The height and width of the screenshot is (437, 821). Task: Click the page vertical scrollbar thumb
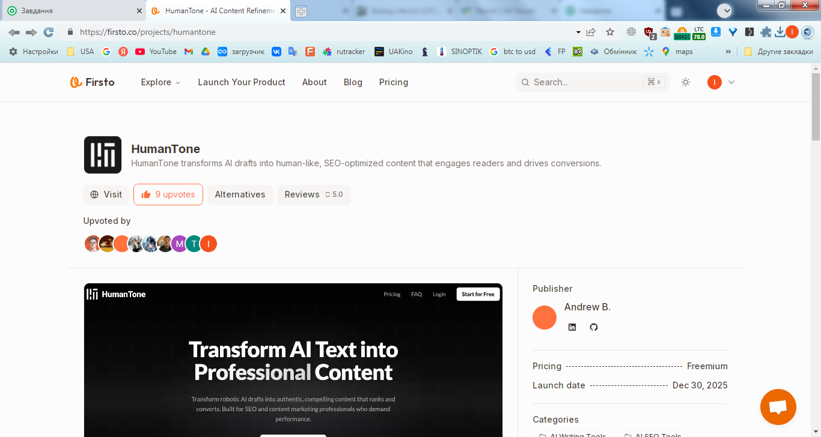pyautogui.click(x=816, y=107)
